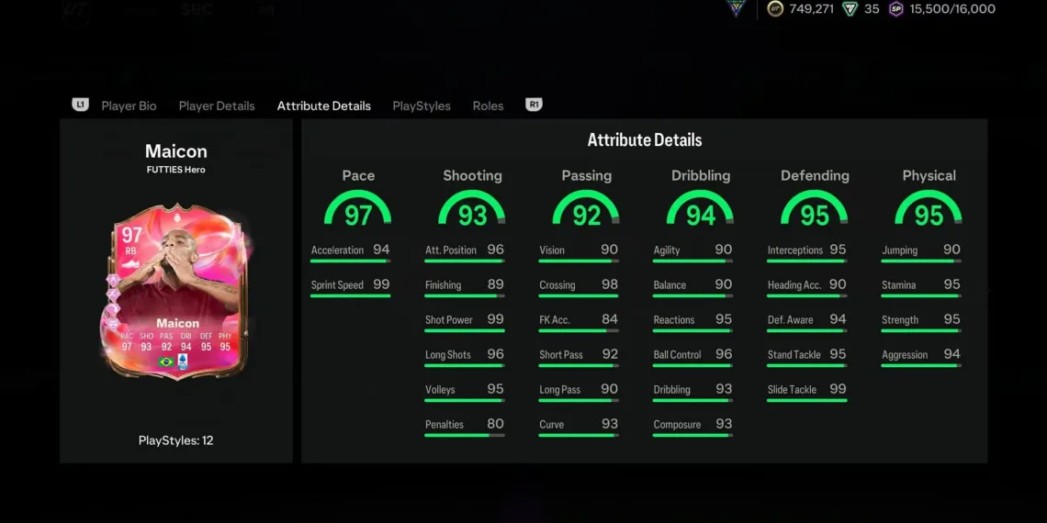1047x523 pixels.
Task: Click the boot icon under RB position
Action: click(x=132, y=262)
